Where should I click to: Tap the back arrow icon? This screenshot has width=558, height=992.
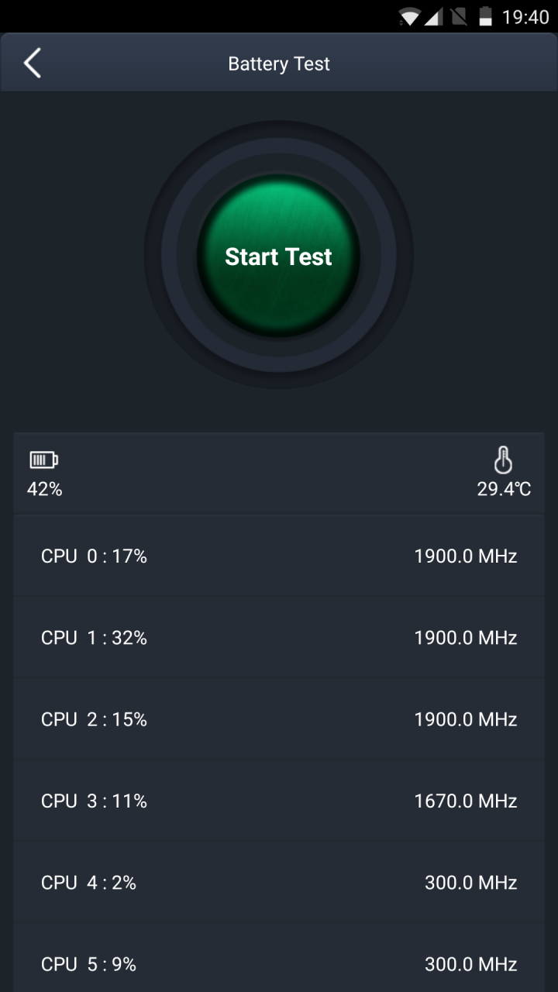coord(32,64)
